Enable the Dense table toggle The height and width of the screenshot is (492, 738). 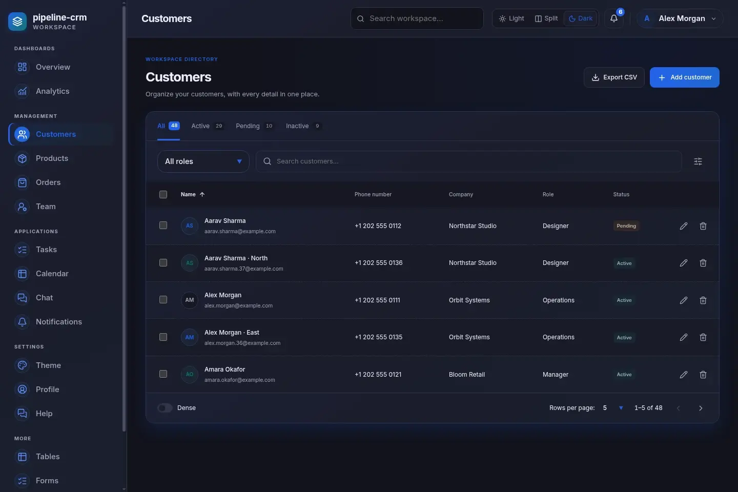pos(165,408)
